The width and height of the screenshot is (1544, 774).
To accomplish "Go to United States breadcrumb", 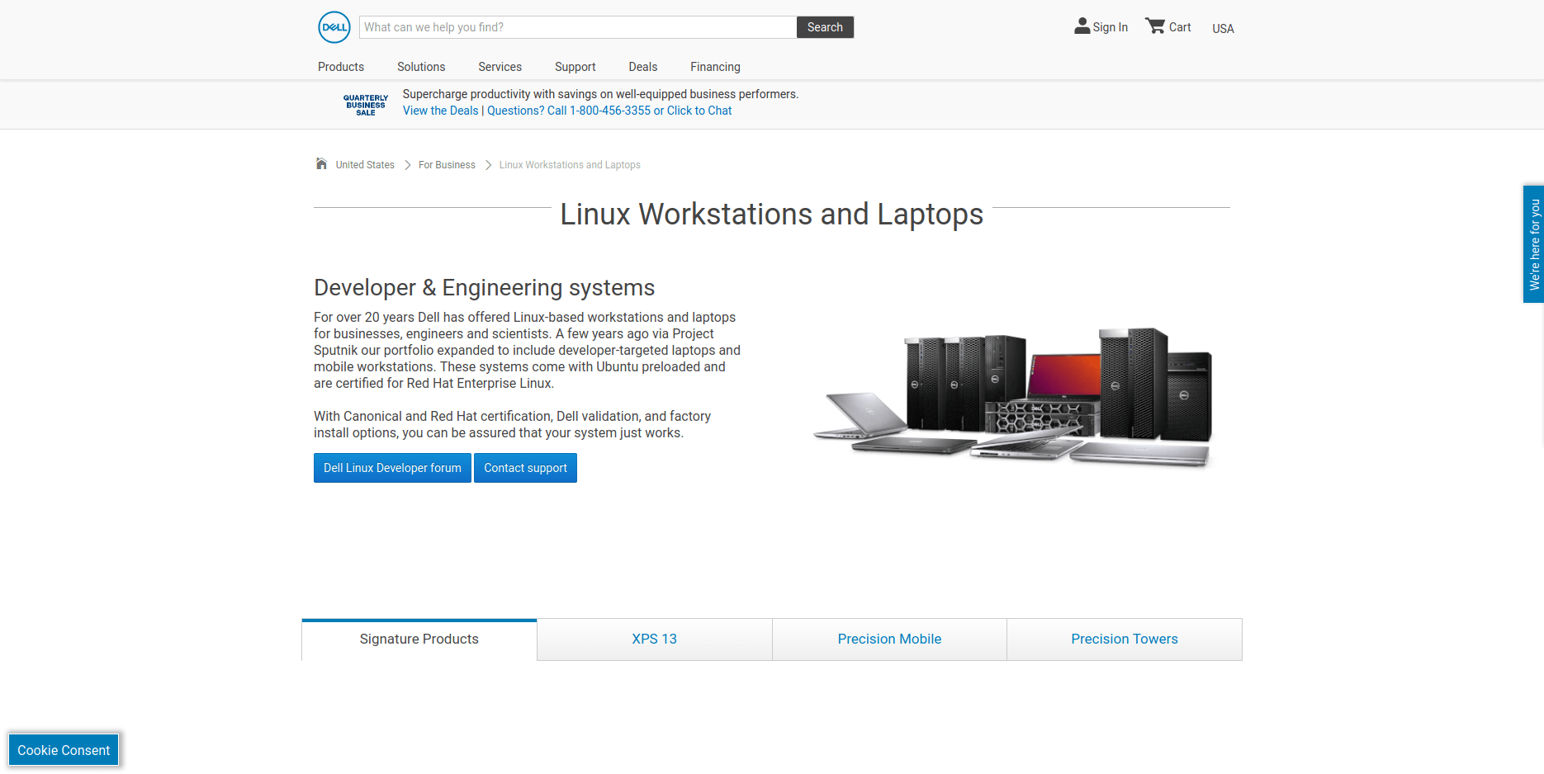I will (365, 165).
